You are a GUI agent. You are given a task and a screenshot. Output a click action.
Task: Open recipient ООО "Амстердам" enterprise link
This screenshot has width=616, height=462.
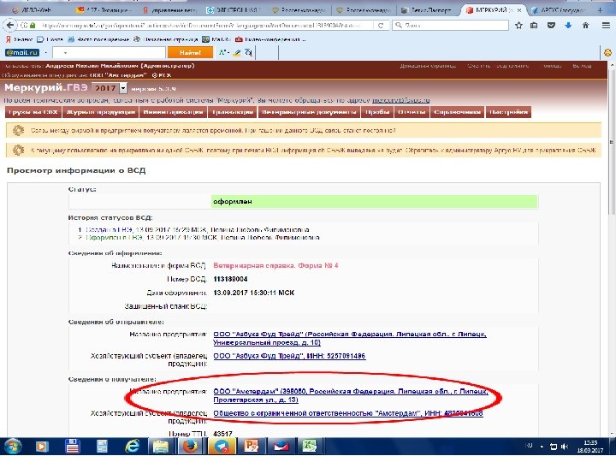(x=351, y=395)
